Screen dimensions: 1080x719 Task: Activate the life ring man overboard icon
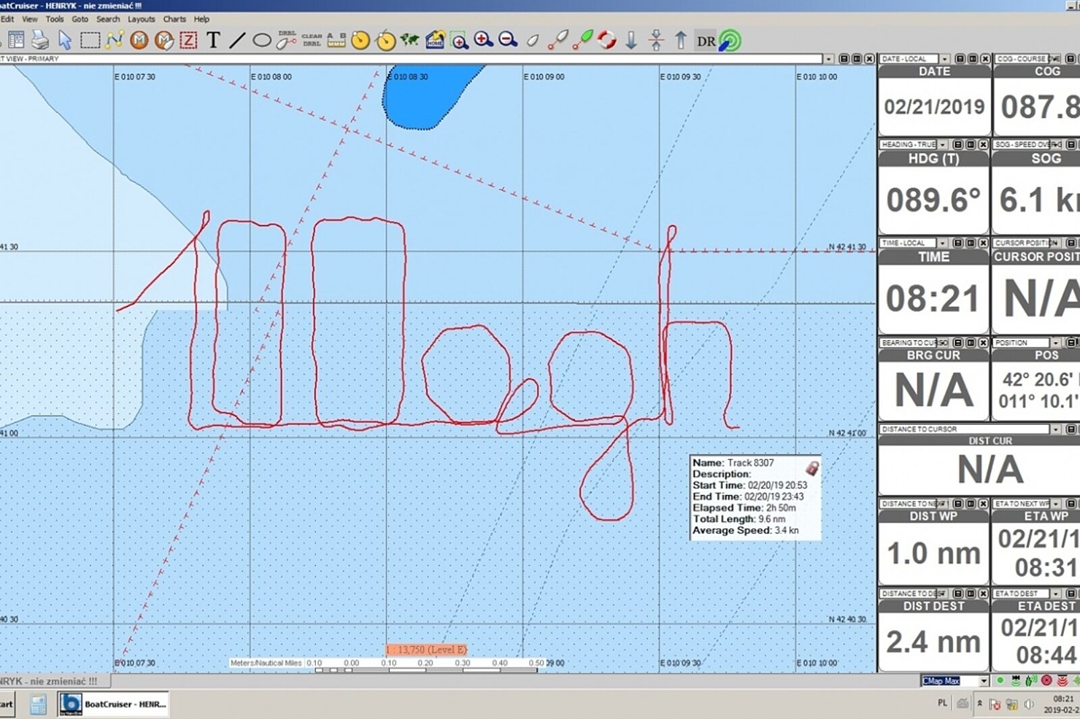coord(606,40)
